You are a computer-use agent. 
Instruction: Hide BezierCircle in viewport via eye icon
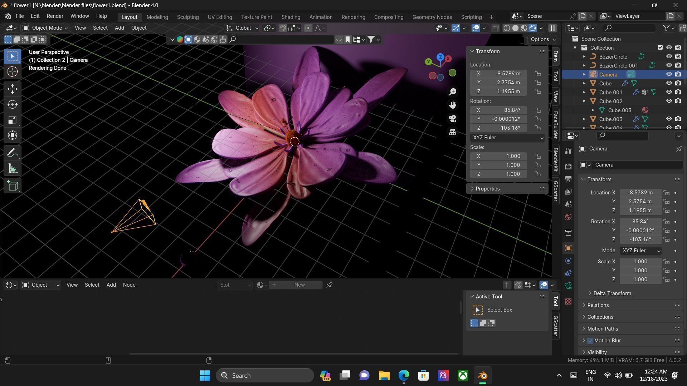pos(669,56)
